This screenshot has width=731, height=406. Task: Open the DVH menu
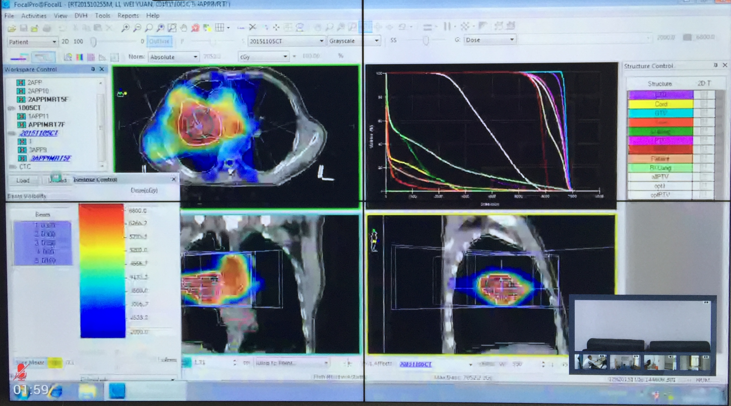[x=81, y=16]
